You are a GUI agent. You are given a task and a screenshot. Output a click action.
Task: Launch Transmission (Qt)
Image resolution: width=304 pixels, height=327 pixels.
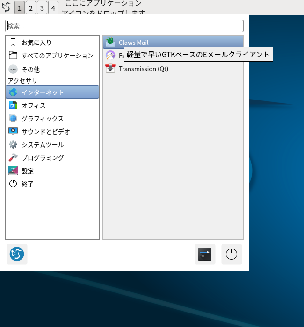[x=173, y=69]
